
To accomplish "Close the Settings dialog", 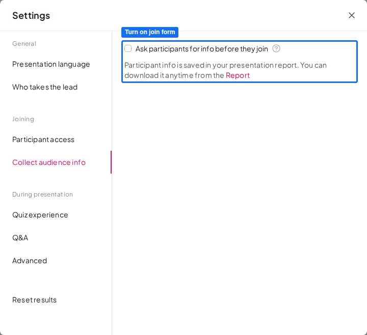I will click(352, 15).
